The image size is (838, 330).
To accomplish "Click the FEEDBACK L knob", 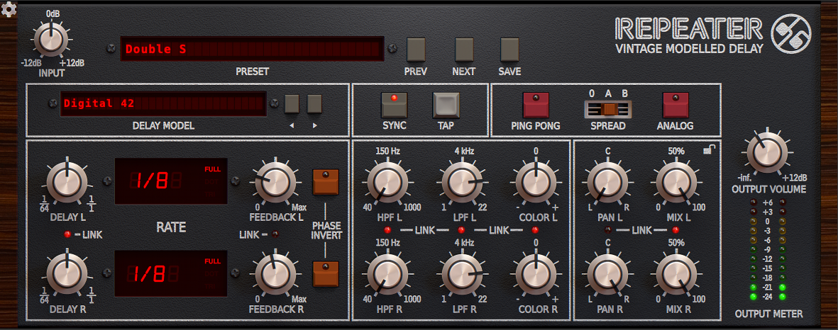I will (x=276, y=182).
